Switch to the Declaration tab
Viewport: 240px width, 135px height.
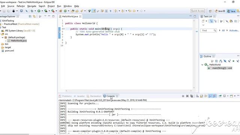[x=94, y=96]
